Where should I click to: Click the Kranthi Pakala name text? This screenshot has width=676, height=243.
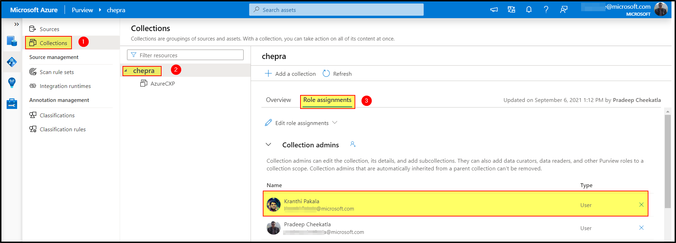click(302, 201)
